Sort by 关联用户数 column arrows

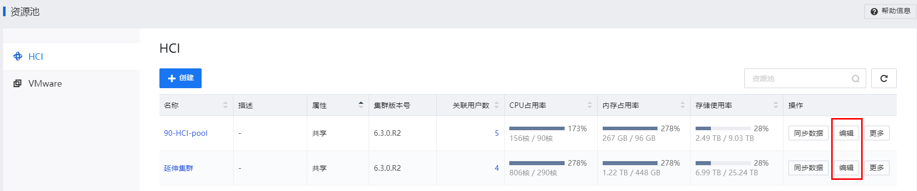497,105
